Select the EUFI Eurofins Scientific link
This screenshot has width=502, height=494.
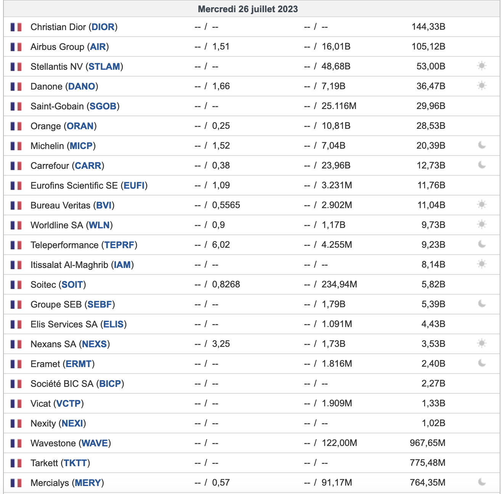pyautogui.click(x=134, y=186)
